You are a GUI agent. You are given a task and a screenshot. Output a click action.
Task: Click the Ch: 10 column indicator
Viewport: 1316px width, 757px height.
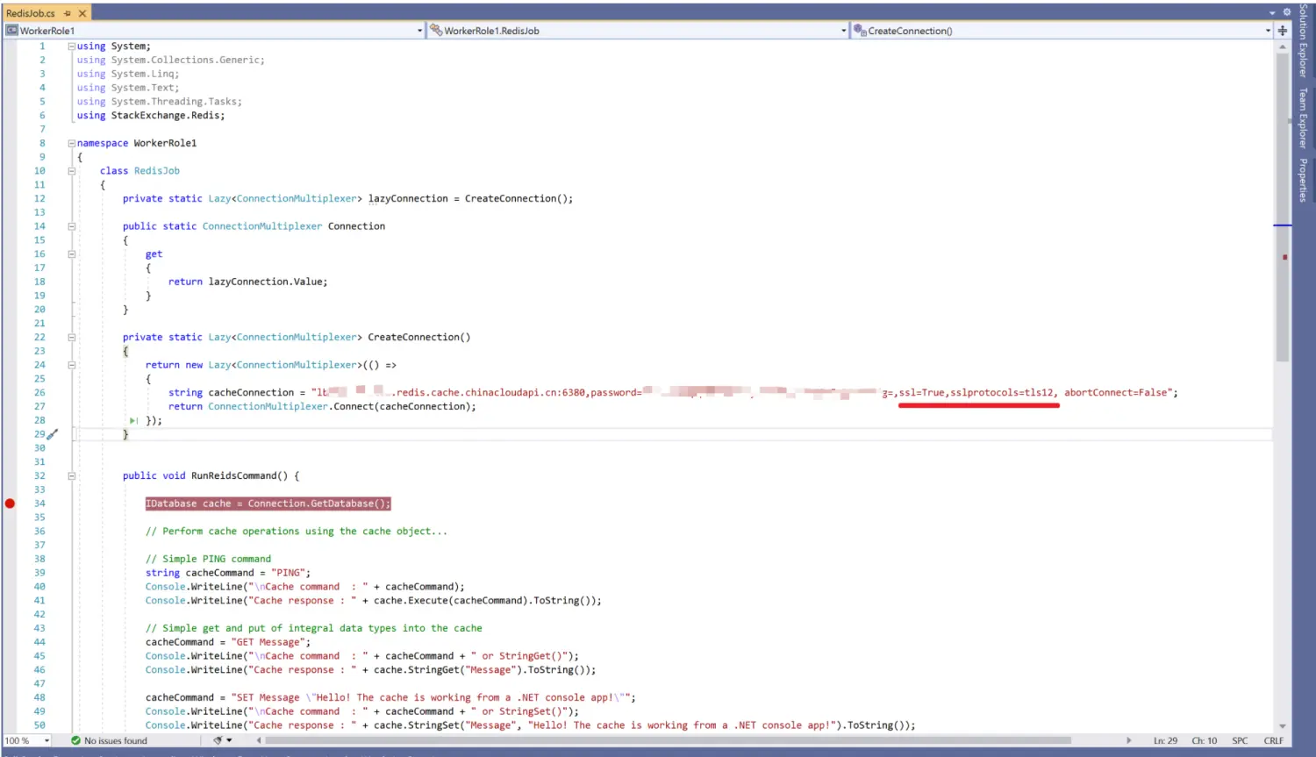coord(1204,741)
